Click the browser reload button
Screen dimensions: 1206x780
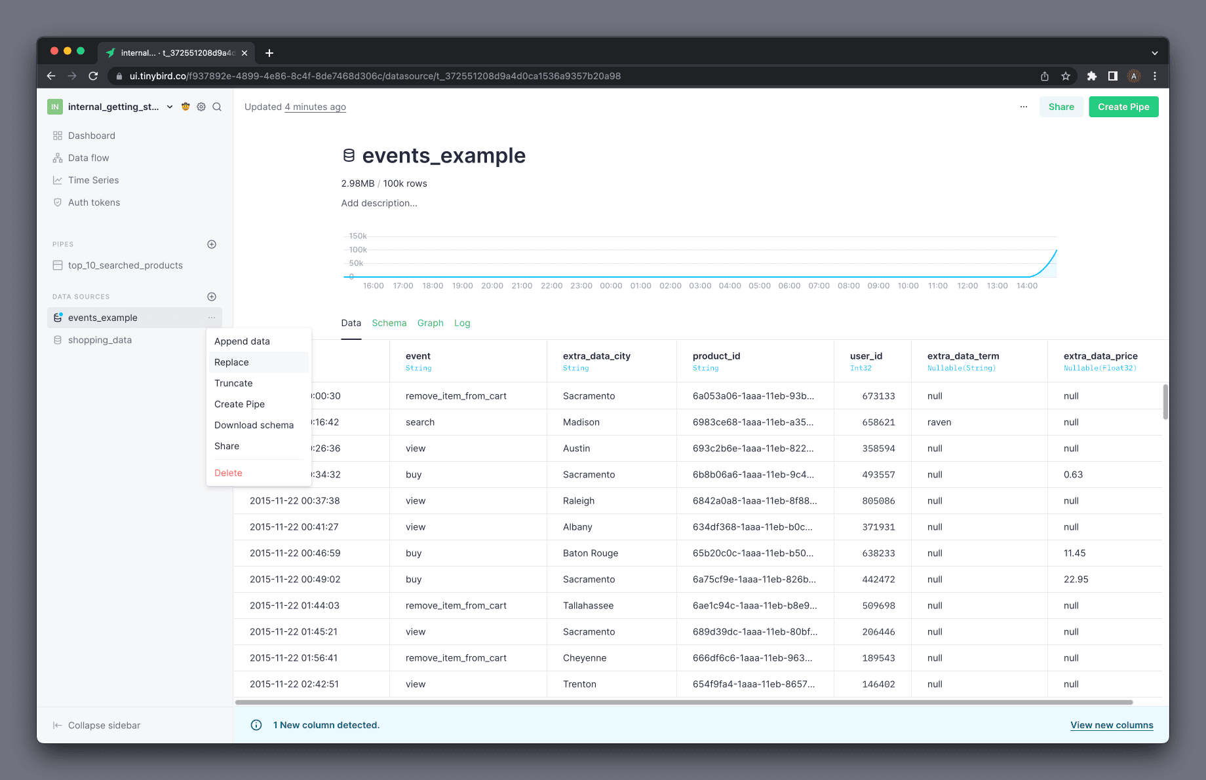point(93,76)
